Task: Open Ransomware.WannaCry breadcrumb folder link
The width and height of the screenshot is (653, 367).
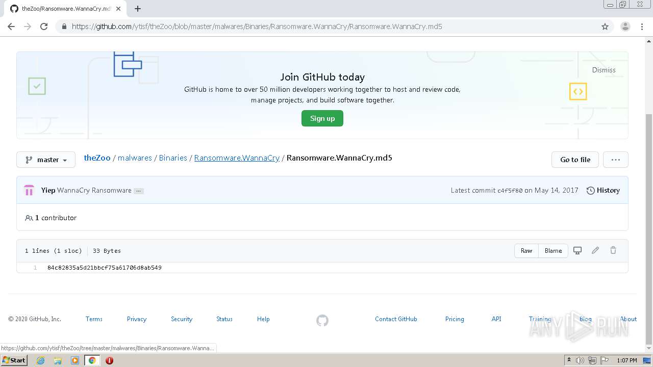Action: pos(237,158)
